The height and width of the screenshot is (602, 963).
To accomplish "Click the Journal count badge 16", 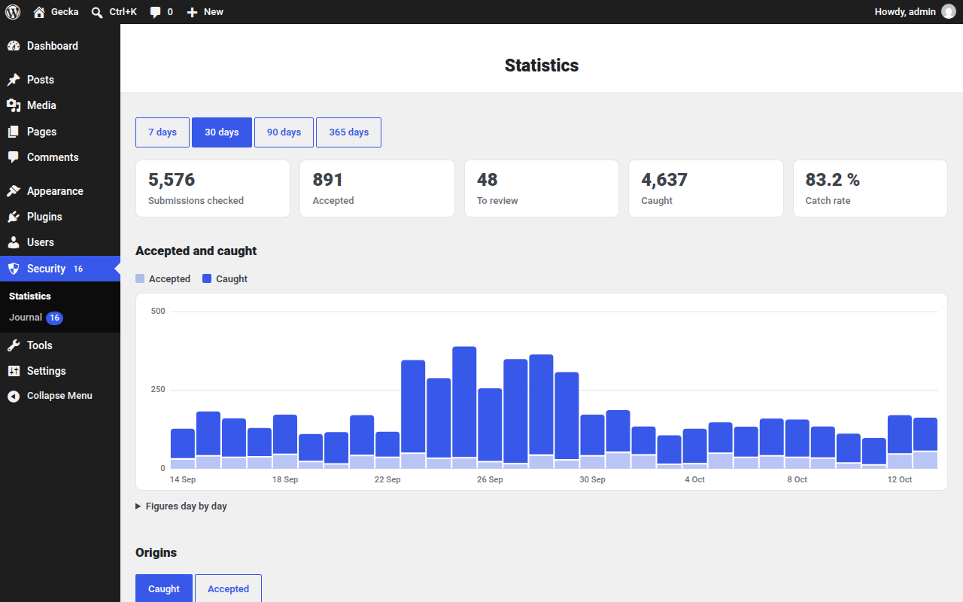I will click(x=54, y=318).
